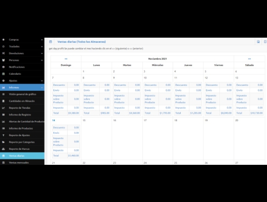Image resolution: width=267 pixels, height=202 pixels.
Task: Click the Reporte de Marcas cubes icon
Action: pos(3,149)
